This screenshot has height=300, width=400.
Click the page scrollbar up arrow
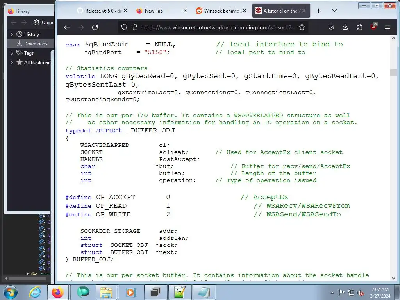point(393,39)
